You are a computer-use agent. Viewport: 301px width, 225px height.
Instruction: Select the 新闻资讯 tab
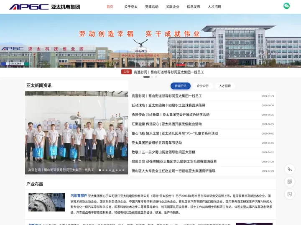(x=181, y=86)
